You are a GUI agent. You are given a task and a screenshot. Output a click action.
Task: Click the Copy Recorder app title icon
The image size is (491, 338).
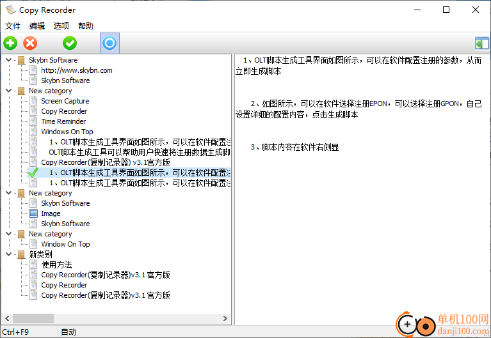coord(10,10)
